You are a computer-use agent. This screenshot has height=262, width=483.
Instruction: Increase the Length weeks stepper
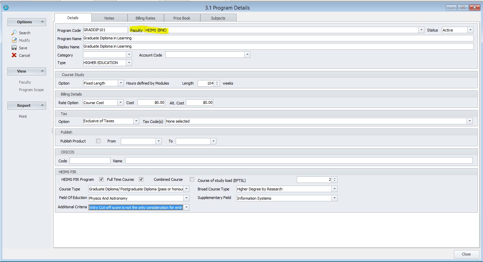pos(217,82)
